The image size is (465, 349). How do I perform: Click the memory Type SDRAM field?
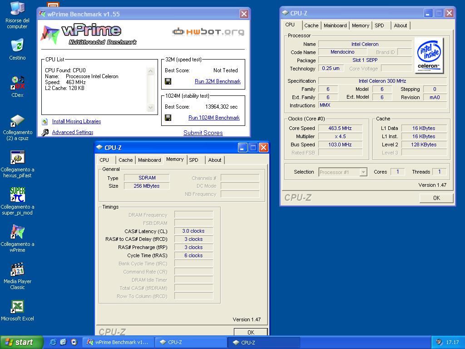147,178
